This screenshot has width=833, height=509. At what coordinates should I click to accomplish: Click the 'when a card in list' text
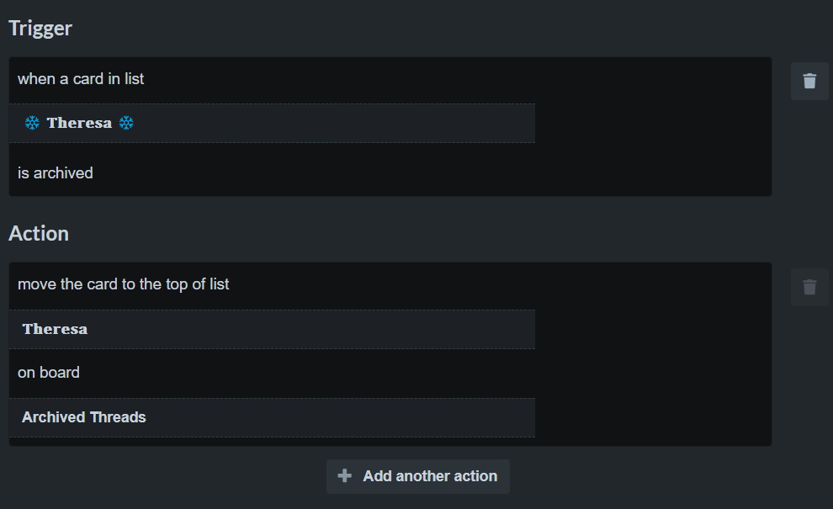tap(81, 79)
